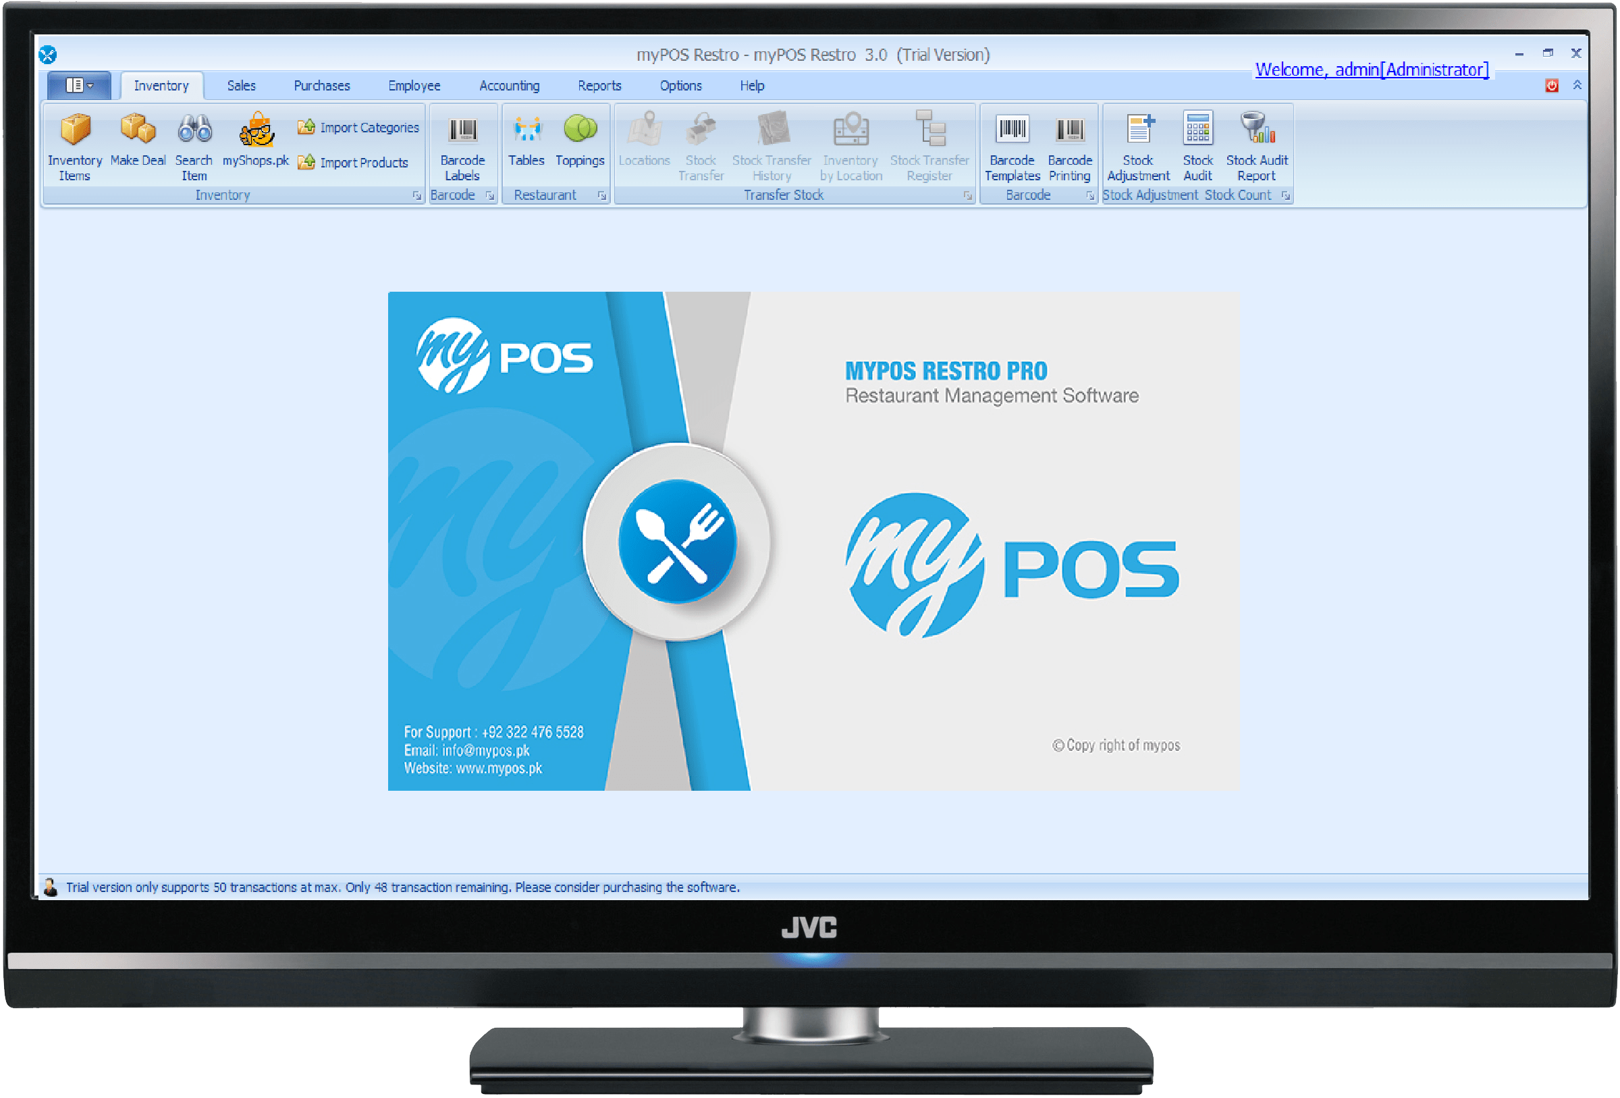Switch to the Reports tab
Image resolution: width=1620 pixels, height=1098 pixels.
tap(599, 86)
